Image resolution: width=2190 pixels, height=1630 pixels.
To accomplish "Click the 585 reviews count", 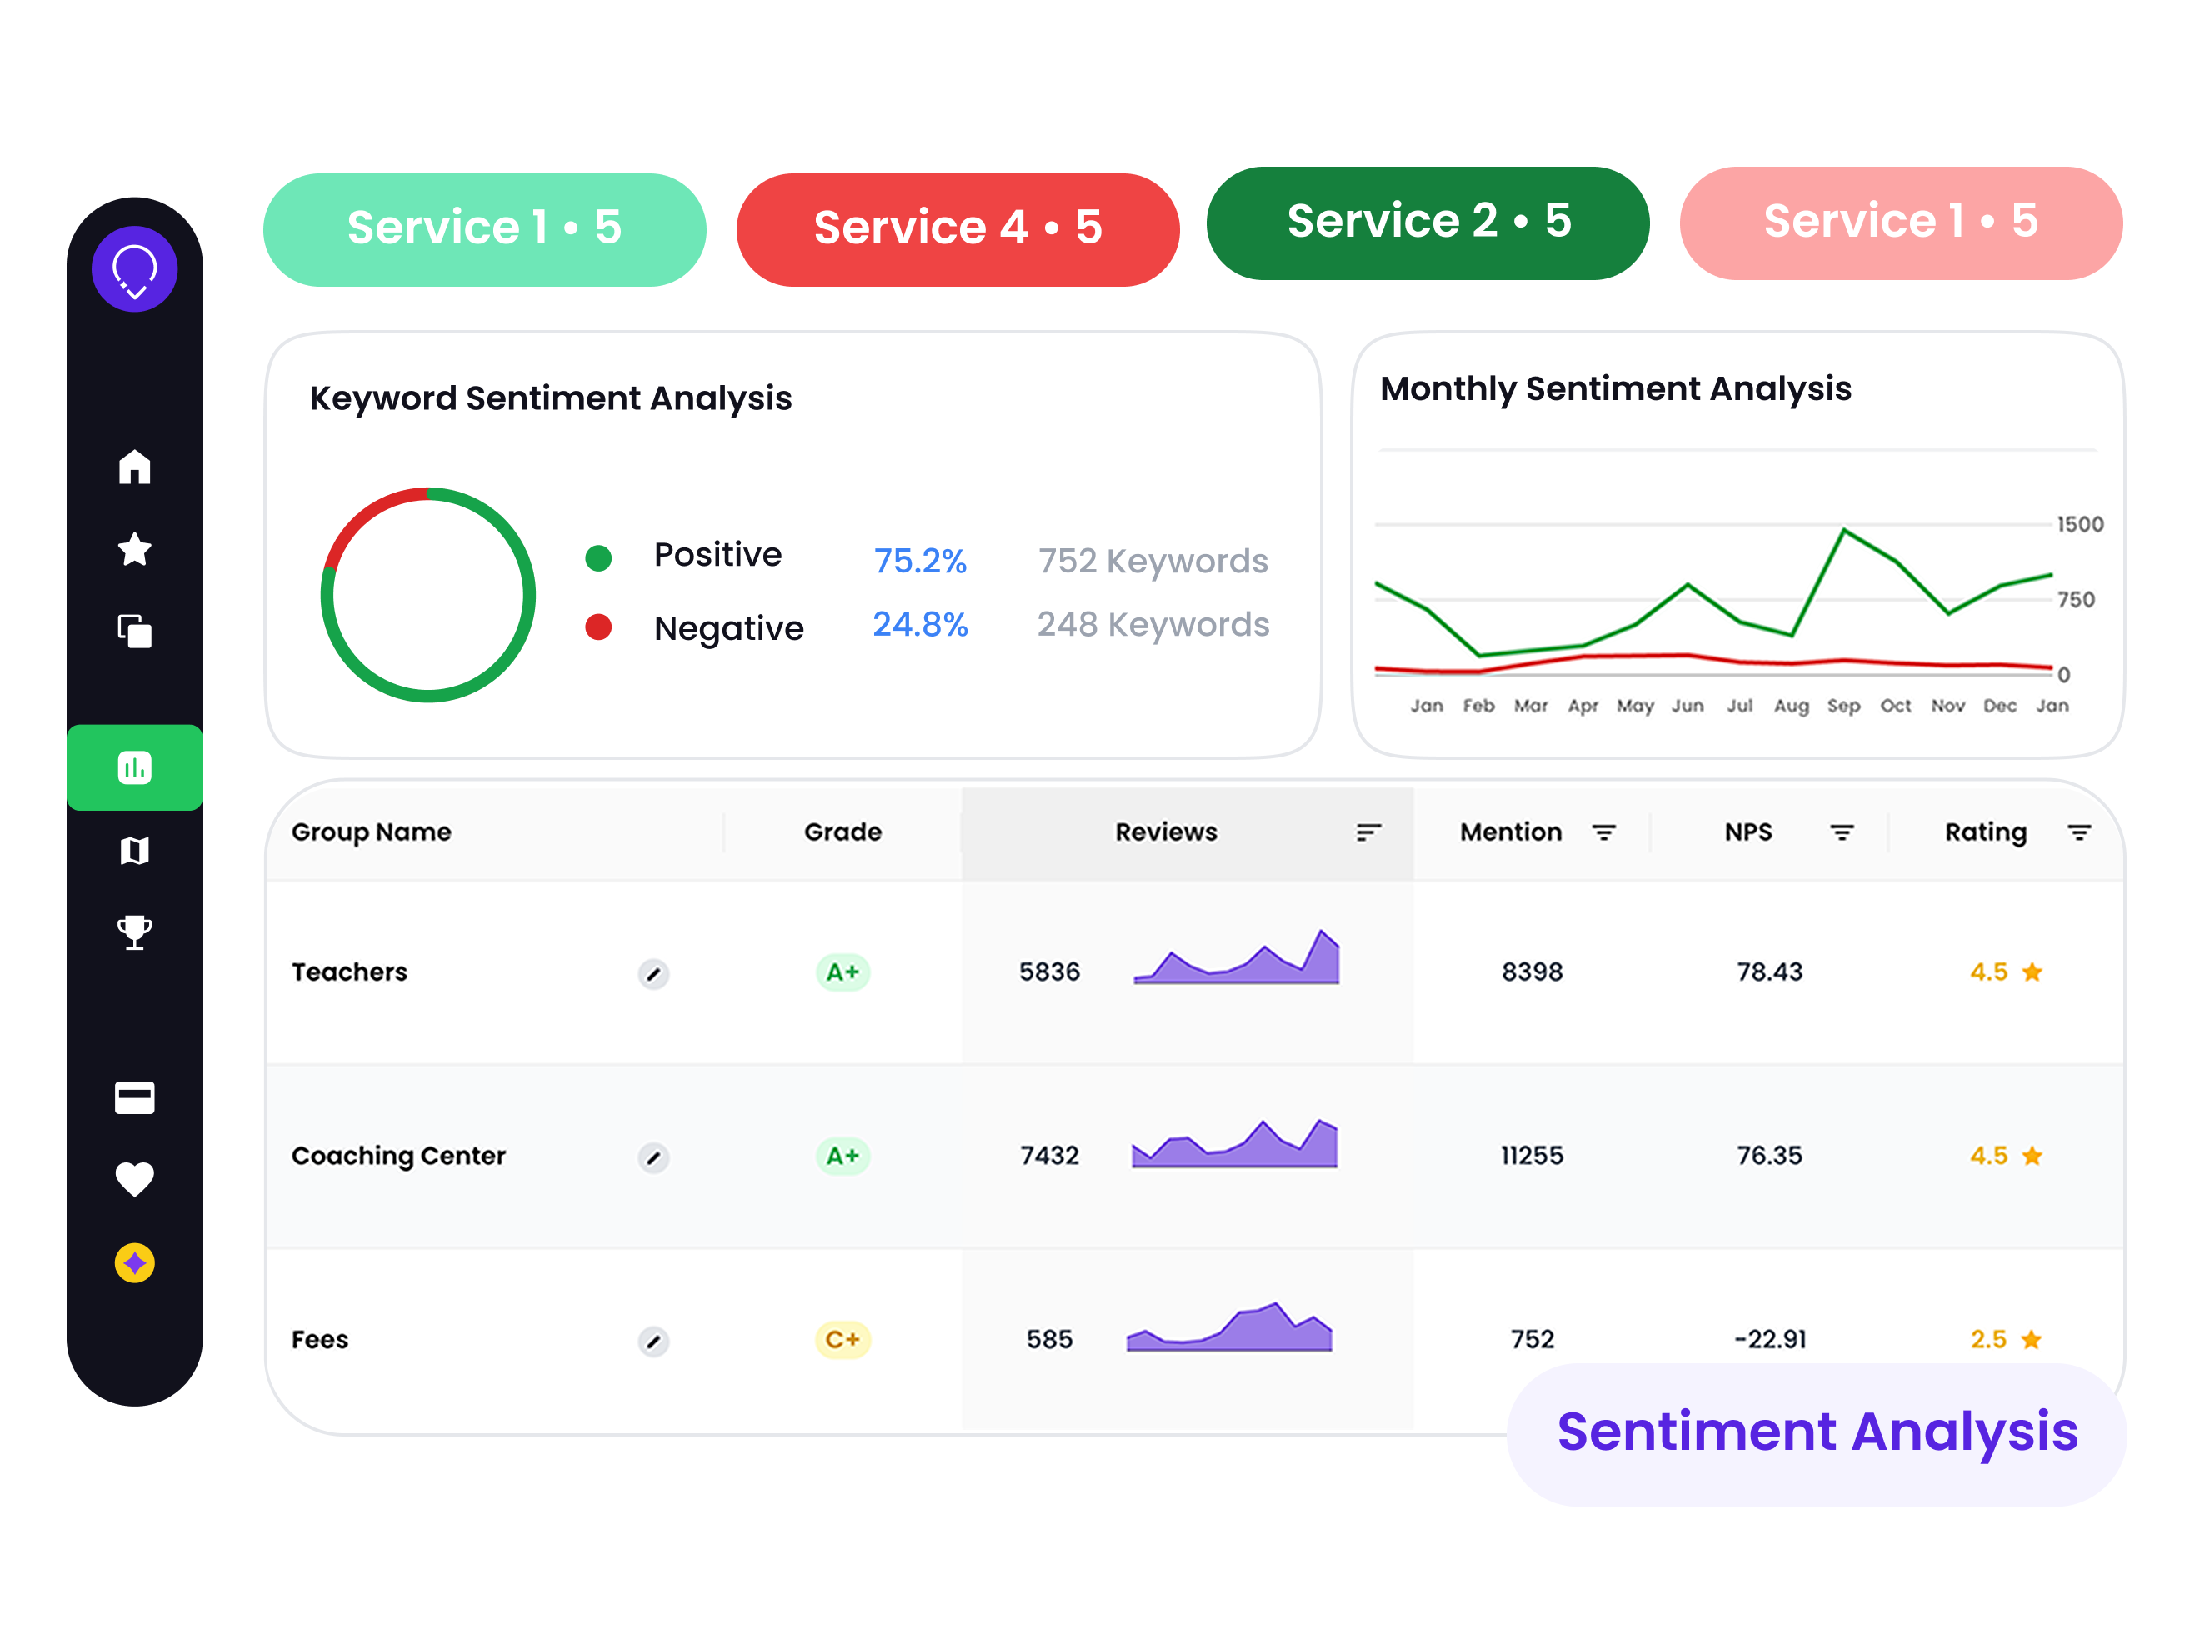I will [1048, 1339].
